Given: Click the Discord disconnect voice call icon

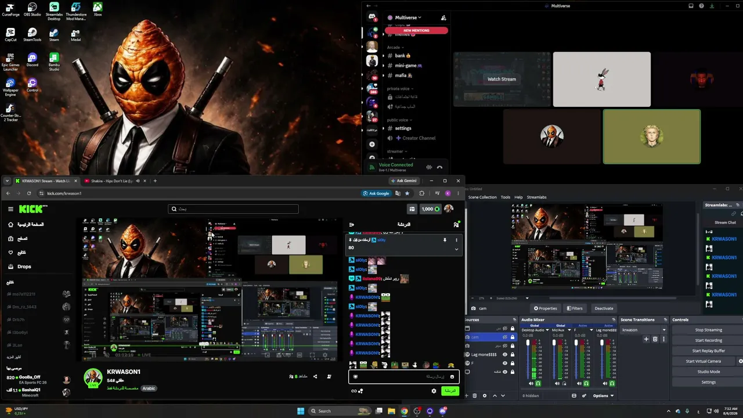Looking at the screenshot, I should pos(439,167).
